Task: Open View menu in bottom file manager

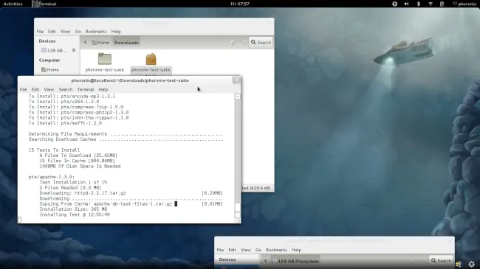Action: [x=245, y=250]
